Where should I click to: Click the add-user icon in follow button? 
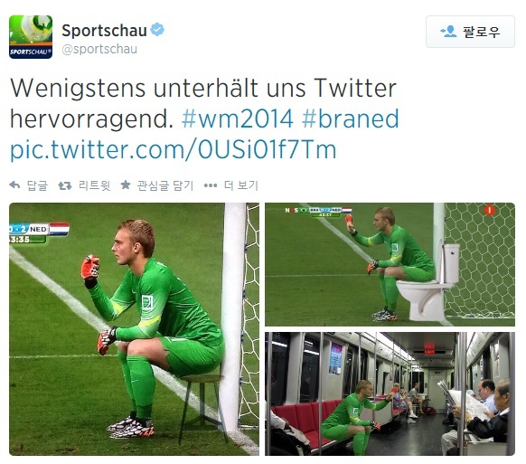449,32
